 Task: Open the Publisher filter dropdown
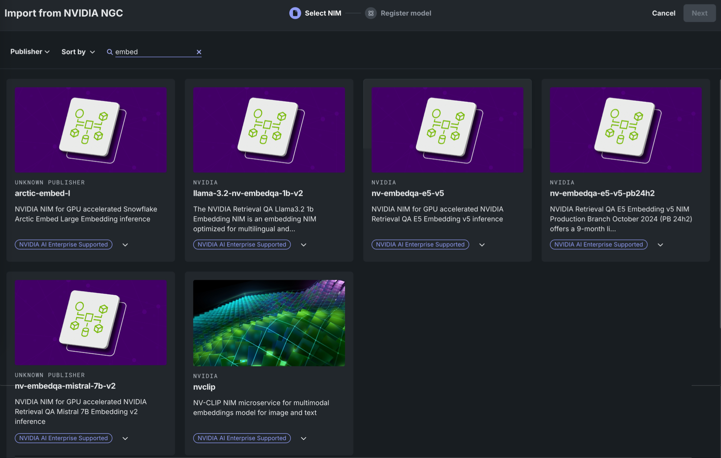coord(30,52)
